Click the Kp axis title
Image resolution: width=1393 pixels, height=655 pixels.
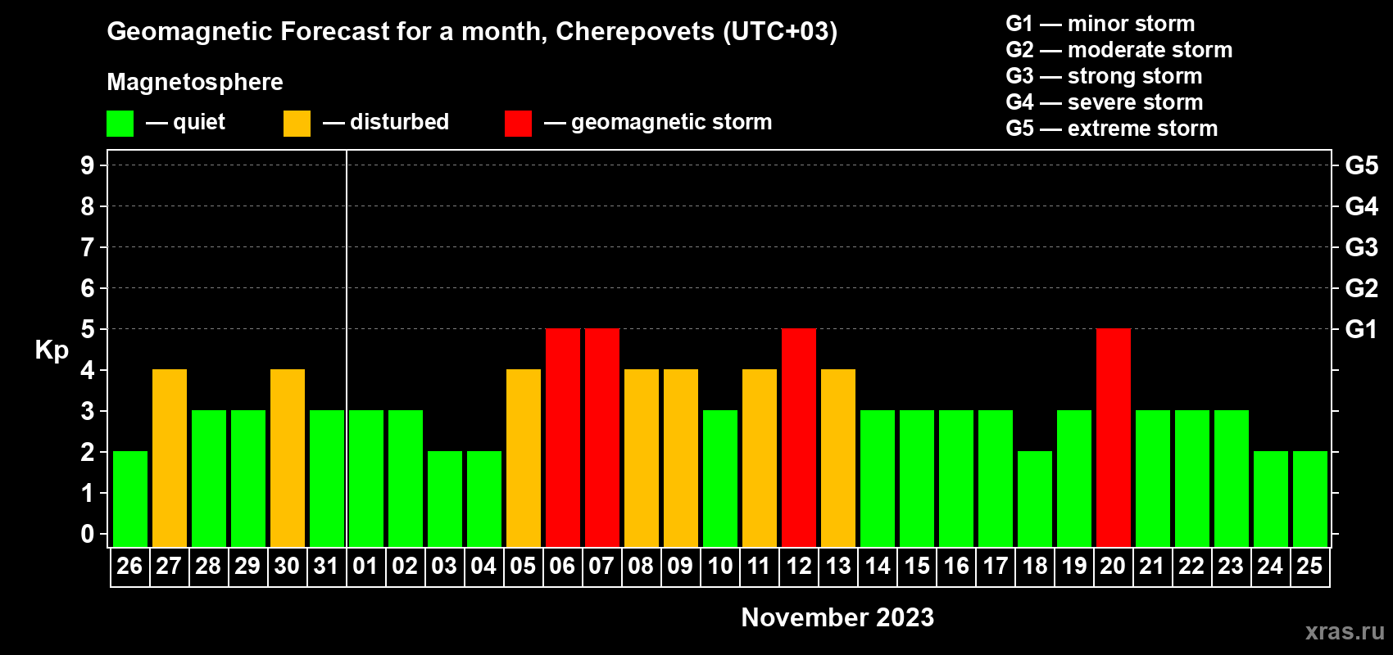point(52,350)
